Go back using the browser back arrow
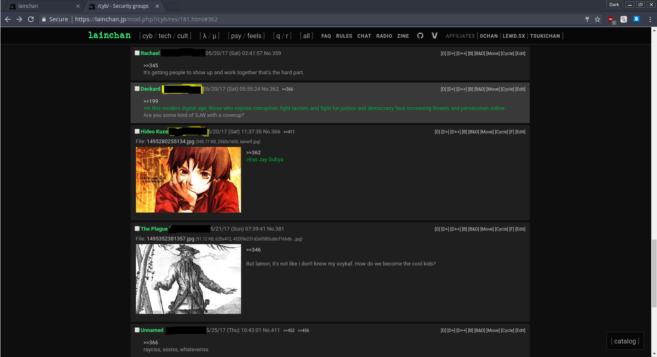This screenshot has width=657, height=357. click(x=8, y=19)
